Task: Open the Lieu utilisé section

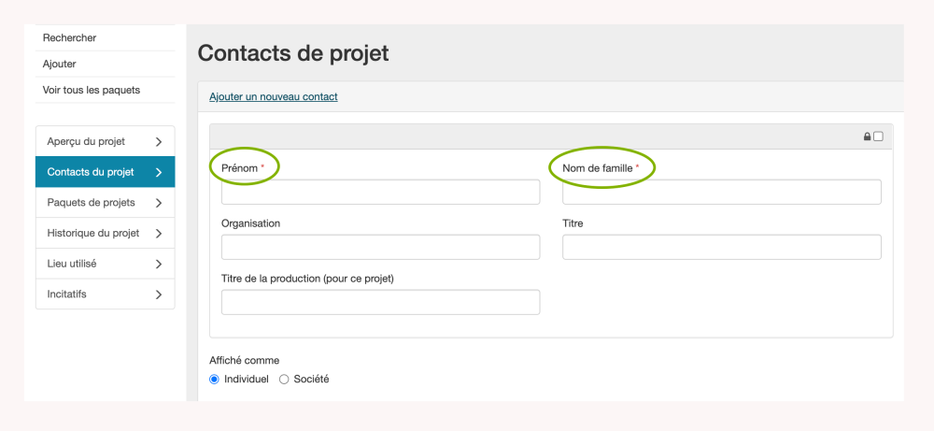Action: pos(72,264)
